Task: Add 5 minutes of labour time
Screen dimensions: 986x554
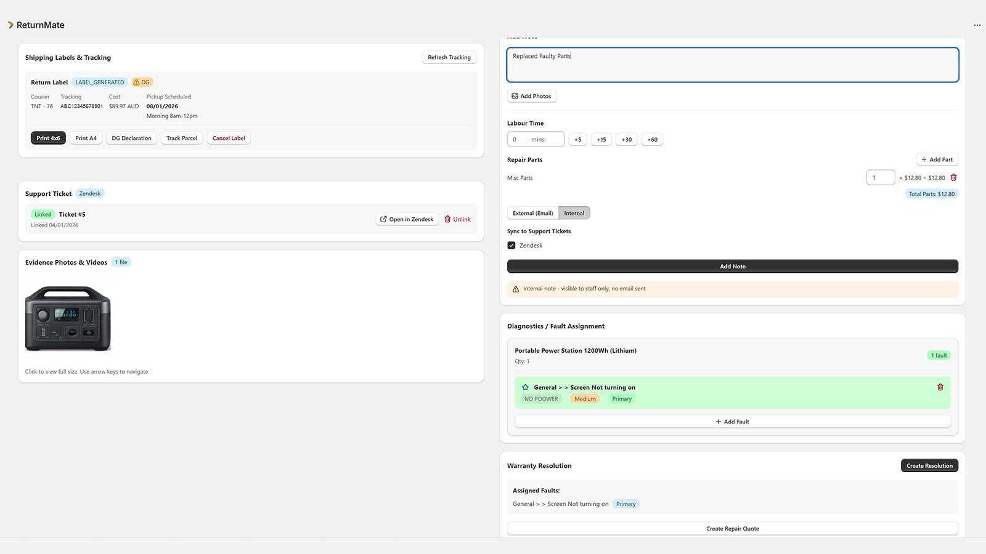Action: pyautogui.click(x=577, y=139)
